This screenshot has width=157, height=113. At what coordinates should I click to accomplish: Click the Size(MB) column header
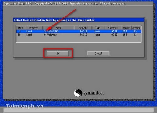click(x=83, y=28)
